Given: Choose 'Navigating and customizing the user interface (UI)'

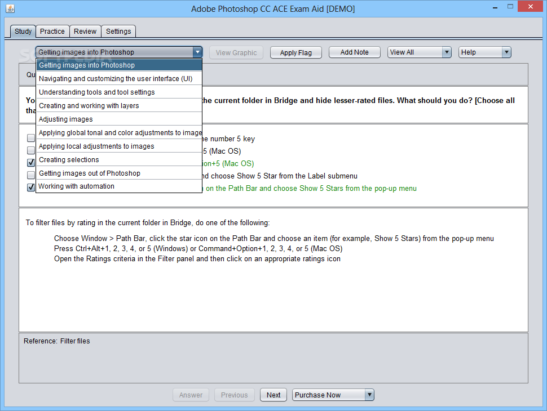Looking at the screenshot, I should pos(119,79).
